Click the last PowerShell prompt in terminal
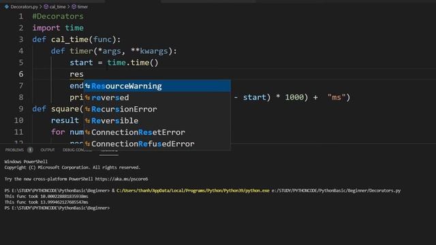Screen dimensions: 436x245 pos(57,208)
